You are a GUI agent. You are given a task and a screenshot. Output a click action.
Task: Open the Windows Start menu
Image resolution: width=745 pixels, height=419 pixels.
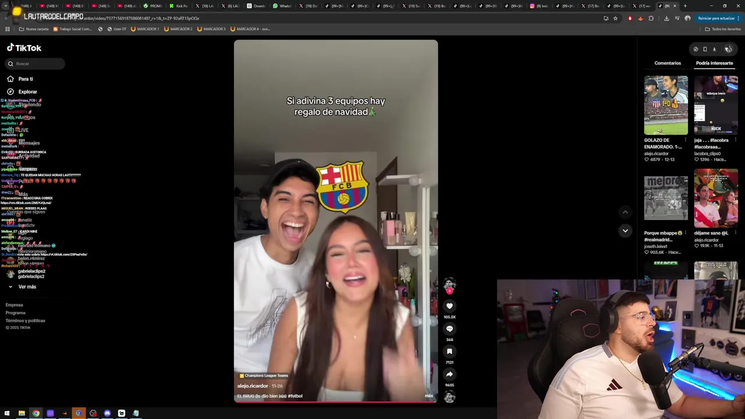pos(7,413)
